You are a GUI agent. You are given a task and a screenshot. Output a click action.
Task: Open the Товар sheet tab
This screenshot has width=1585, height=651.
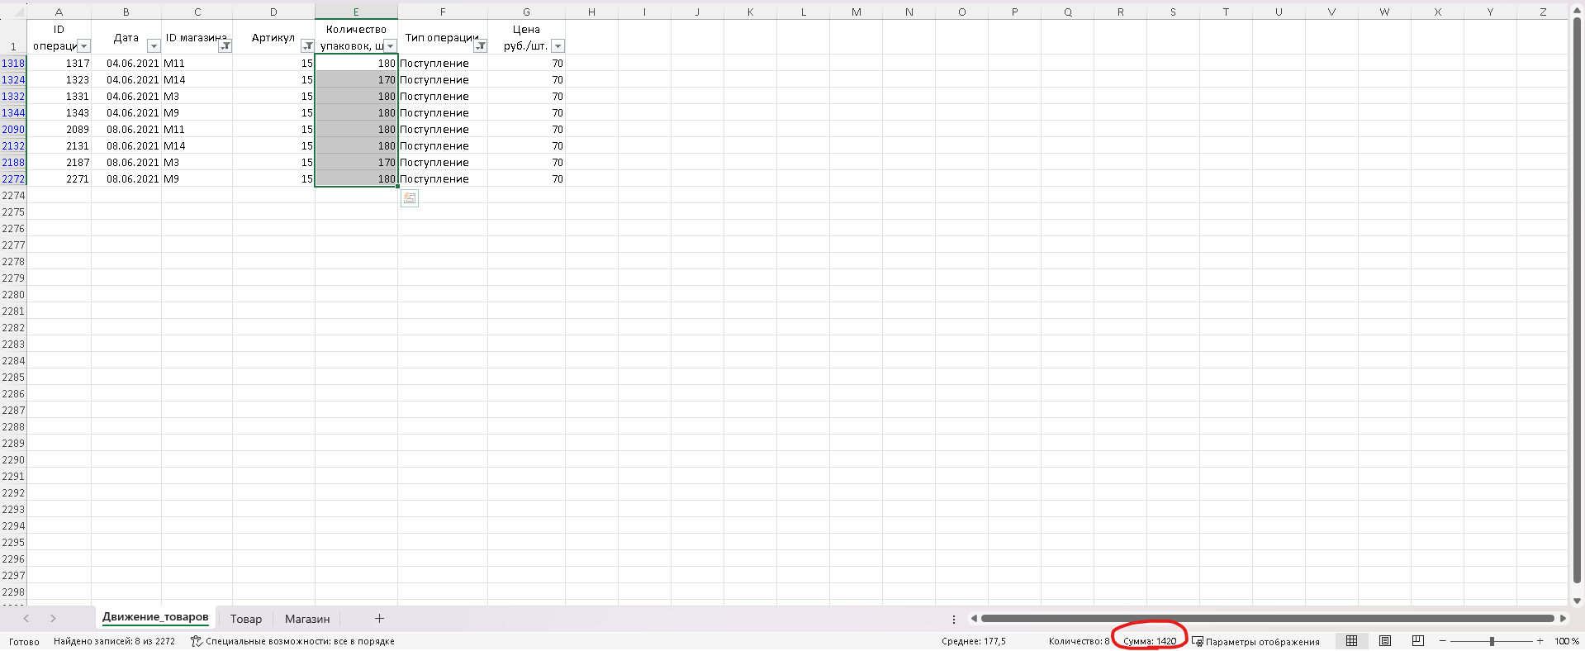click(246, 619)
